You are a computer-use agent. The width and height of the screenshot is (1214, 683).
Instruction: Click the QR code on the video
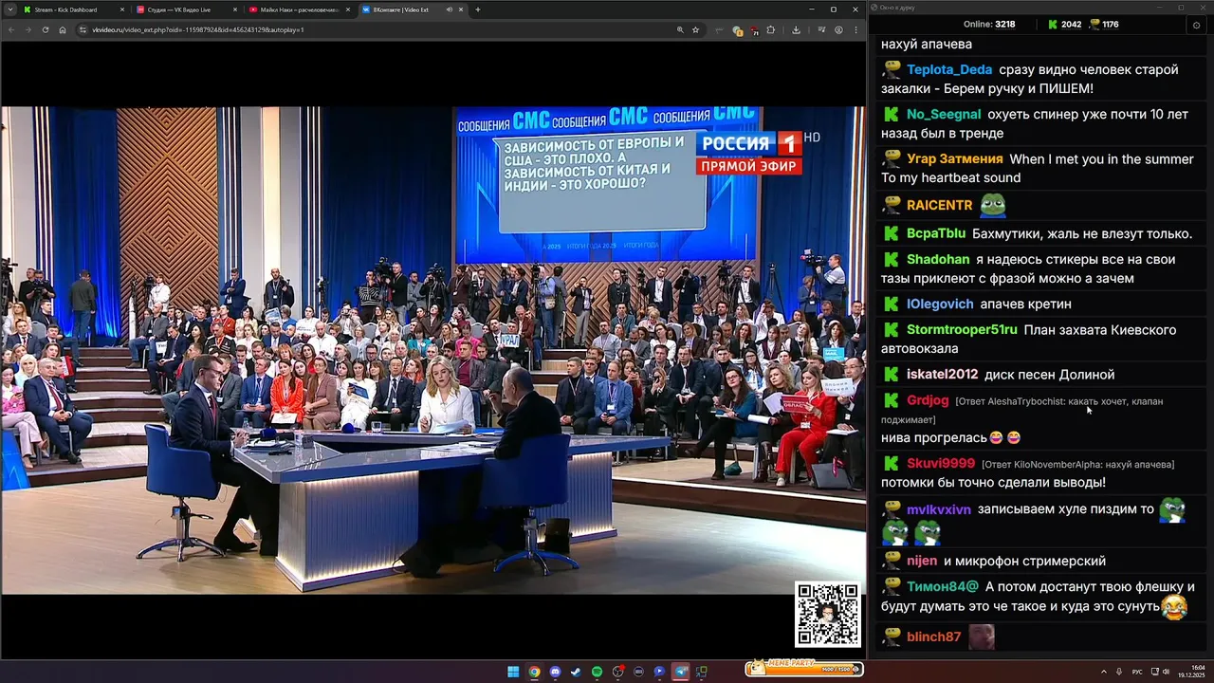pos(828,615)
